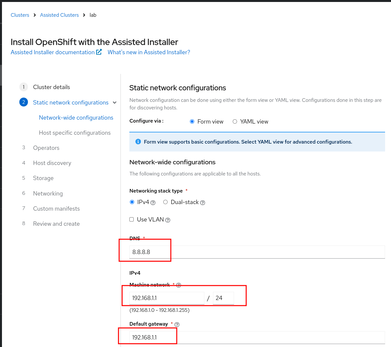
Task: Click the DNS input field
Action: click(257, 252)
